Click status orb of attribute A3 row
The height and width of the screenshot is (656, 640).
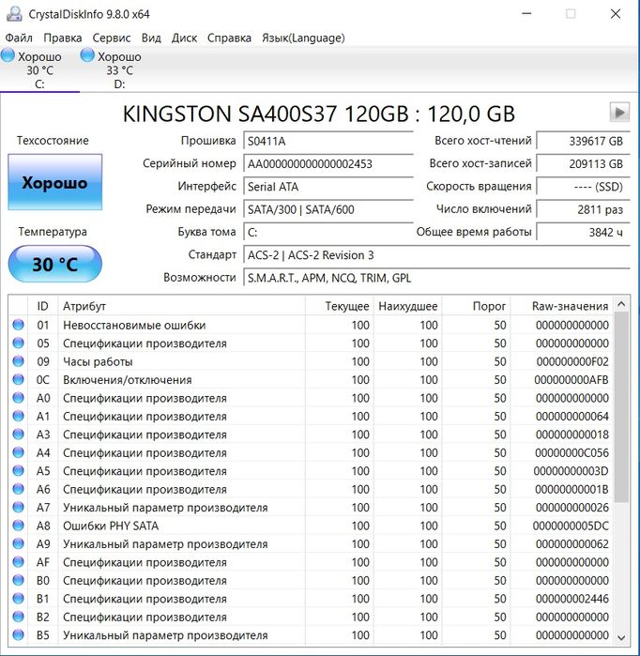[x=19, y=435]
